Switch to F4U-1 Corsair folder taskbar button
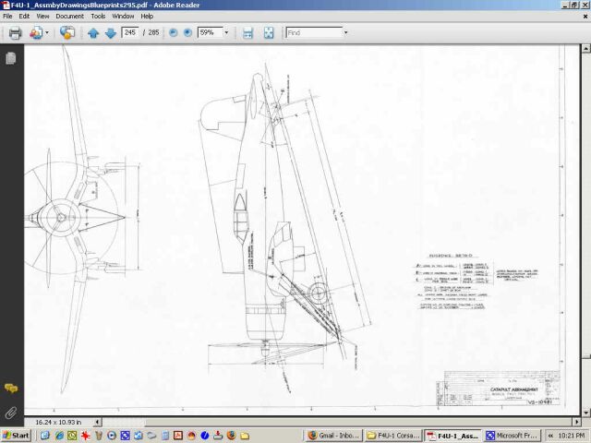The image size is (591, 443). tap(392, 436)
